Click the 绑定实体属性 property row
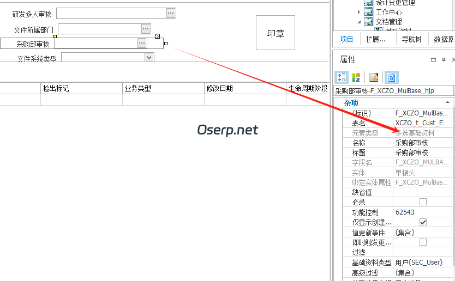The image size is (455, 281). [398, 182]
